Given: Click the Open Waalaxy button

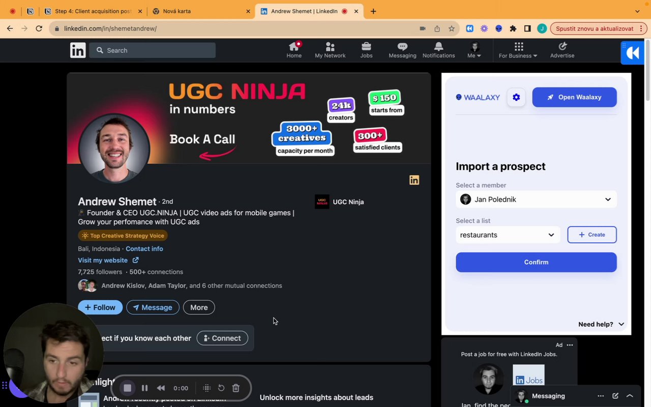Looking at the screenshot, I should tap(574, 97).
